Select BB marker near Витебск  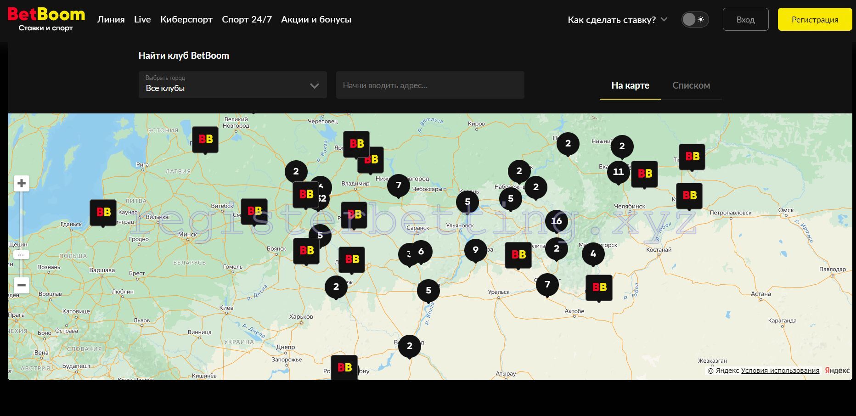[x=254, y=212]
